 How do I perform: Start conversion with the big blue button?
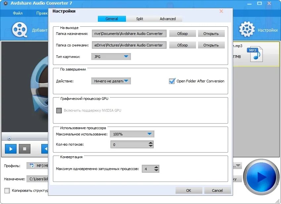click(261, 177)
